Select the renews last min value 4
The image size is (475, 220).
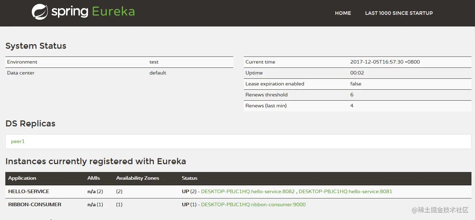coord(352,106)
